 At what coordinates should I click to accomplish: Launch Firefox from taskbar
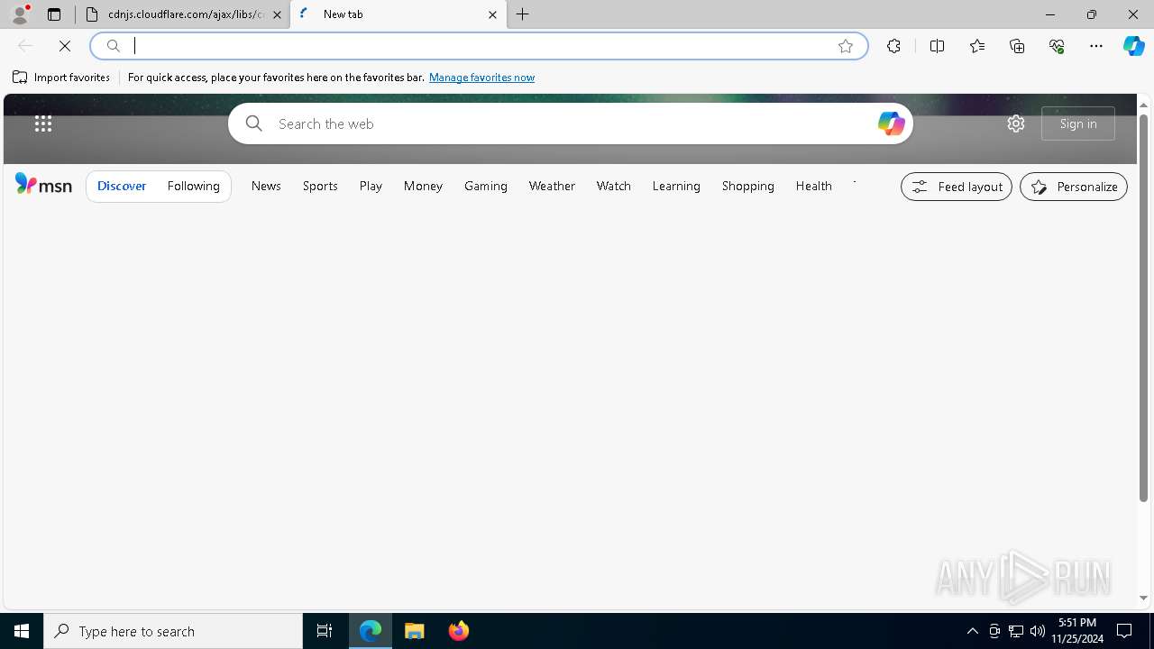click(459, 631)
